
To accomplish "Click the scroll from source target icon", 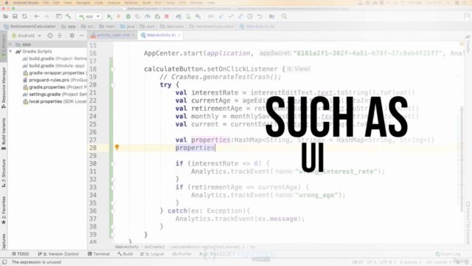I will pos(50,35).
